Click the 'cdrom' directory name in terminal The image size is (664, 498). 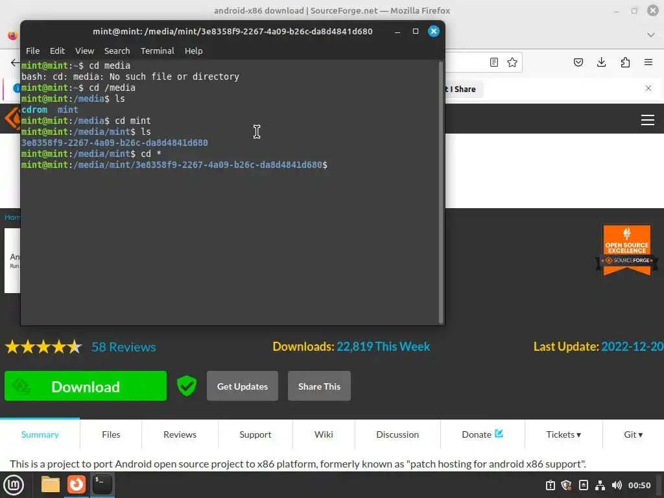34,110
